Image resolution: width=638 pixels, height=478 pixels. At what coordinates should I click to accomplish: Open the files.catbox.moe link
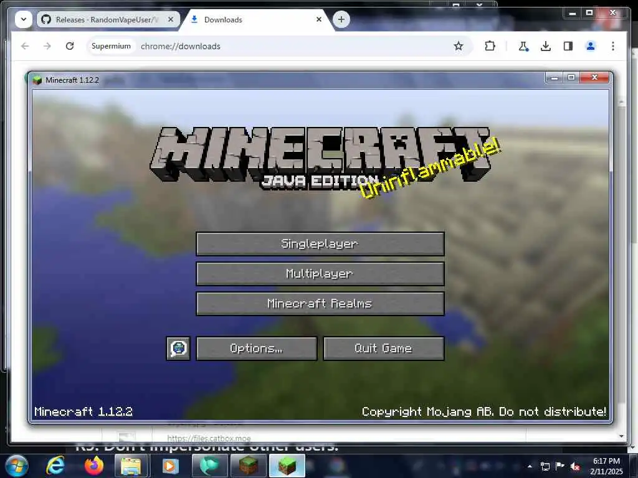(x=209, y=439)
